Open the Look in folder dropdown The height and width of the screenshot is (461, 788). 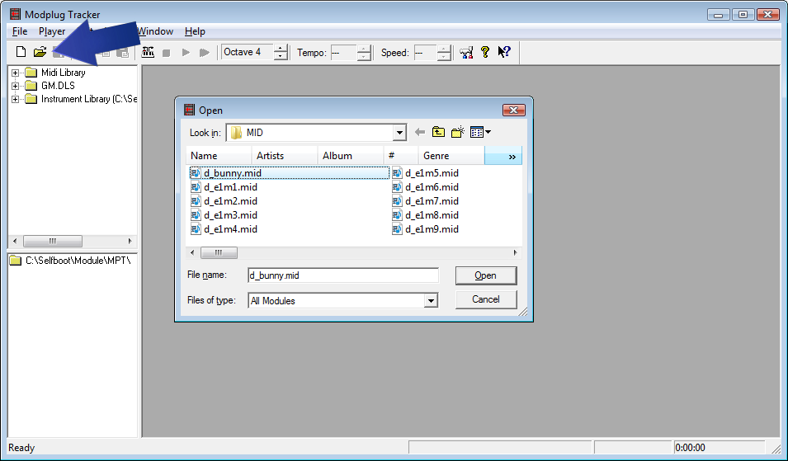[x=399, y=133]
